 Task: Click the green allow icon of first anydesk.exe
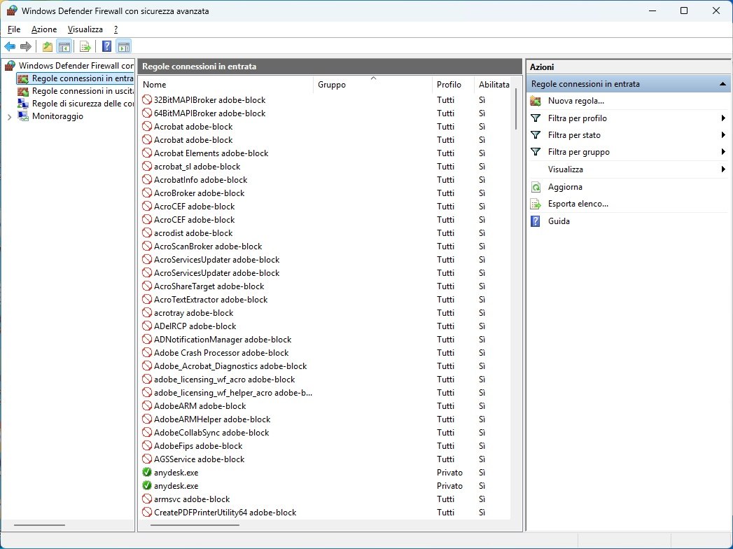coord(147,473)
